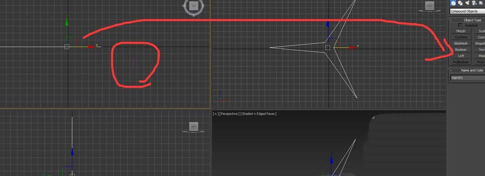485x176 pixels.
Task: Open the [Shaded + Edged Faces] shading menu
Action: point(259,114)
